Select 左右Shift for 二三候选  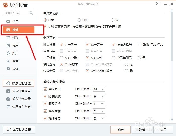tap(61, 58)
